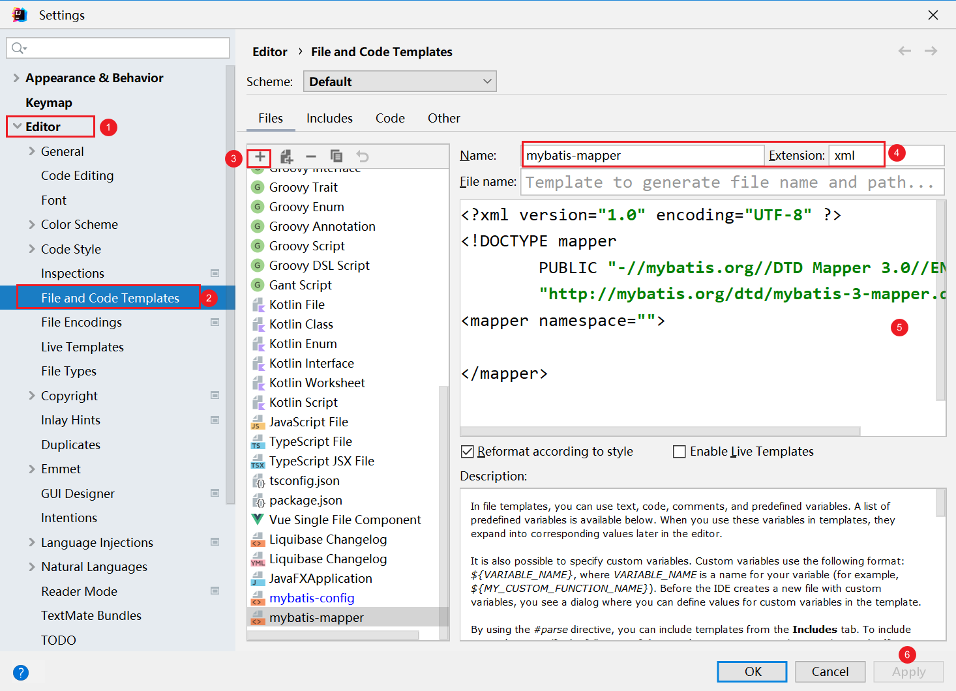Click the Reset to default undo icon

click(x=363, y=156)
